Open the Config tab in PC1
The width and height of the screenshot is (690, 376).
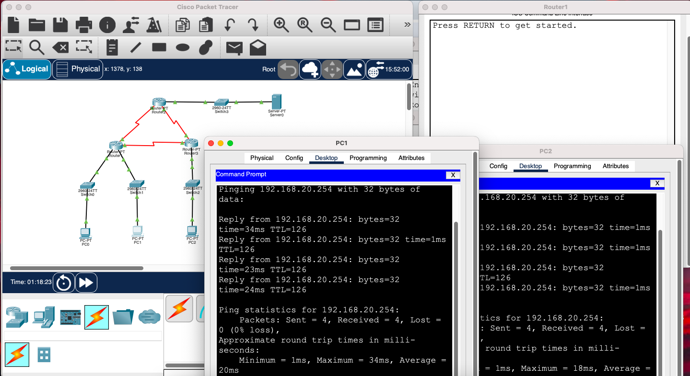pyautogui.click(x=294, y=158)
